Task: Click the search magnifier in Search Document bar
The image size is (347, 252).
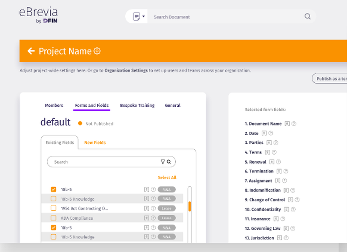Action: point(307,16)
